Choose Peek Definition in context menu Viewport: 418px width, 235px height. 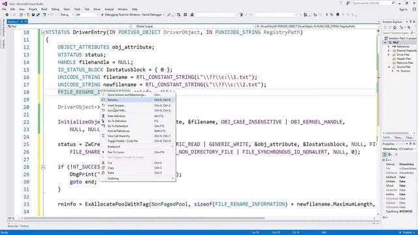coord(138,116)
